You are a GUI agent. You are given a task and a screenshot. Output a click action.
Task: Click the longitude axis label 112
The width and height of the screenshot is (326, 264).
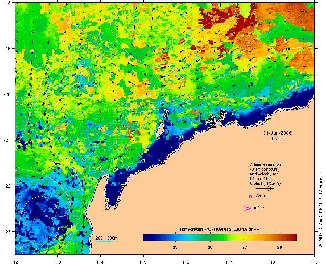(15, 262)
